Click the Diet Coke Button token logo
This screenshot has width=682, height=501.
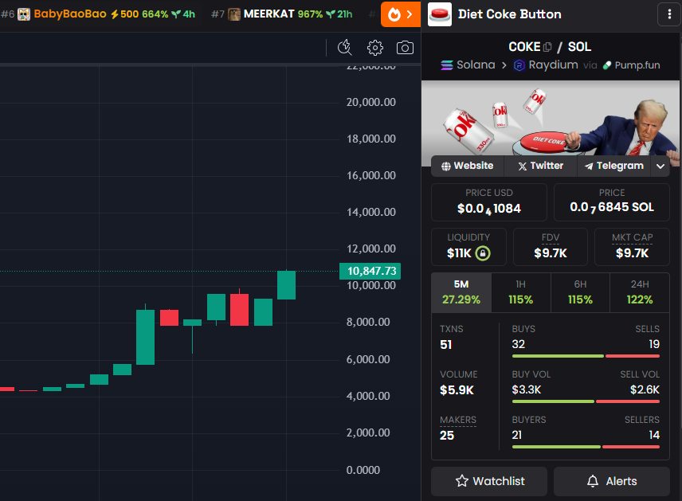pyautogui.click(x=440, y=14)
